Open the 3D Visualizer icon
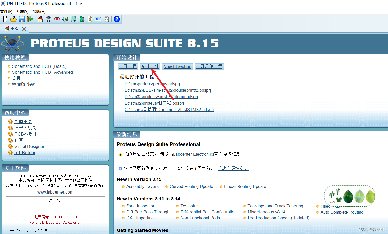Screen dimensions: 388x234 point(65,19)
